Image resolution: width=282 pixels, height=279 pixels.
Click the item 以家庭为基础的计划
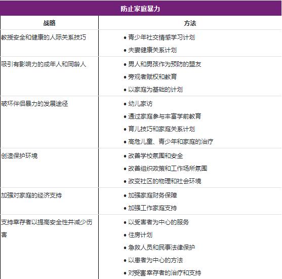tap(155, 89)
